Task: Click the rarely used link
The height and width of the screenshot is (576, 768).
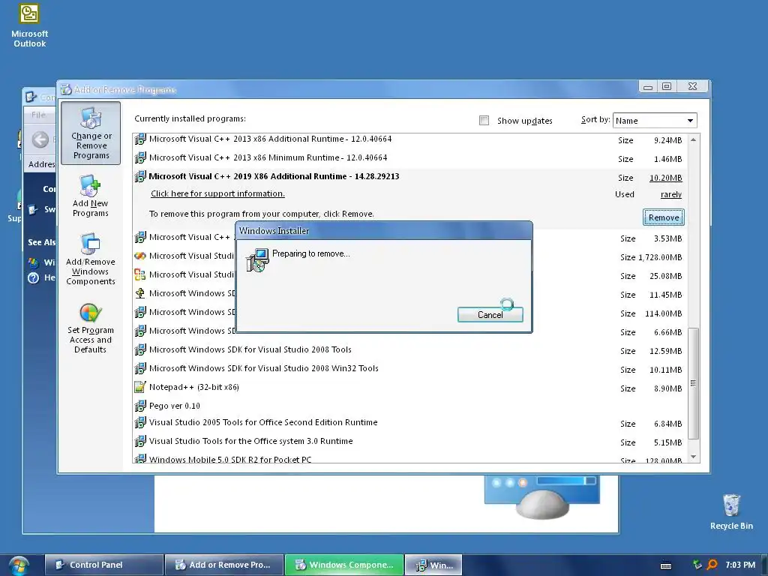Action: pyautogui.click(x=671, y=194)
